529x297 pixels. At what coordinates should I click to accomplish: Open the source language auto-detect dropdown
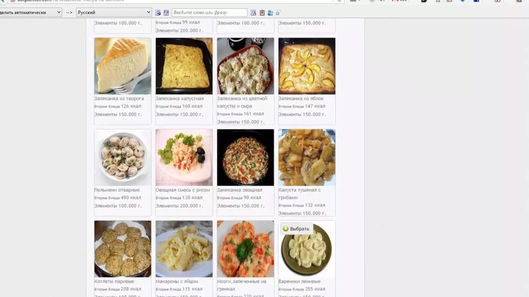pyautogui.click(x=30, y=12)
